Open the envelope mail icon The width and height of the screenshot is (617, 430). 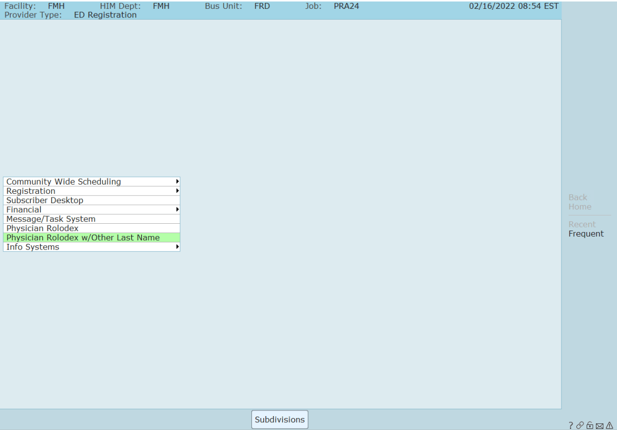click(x=599, y=426)
